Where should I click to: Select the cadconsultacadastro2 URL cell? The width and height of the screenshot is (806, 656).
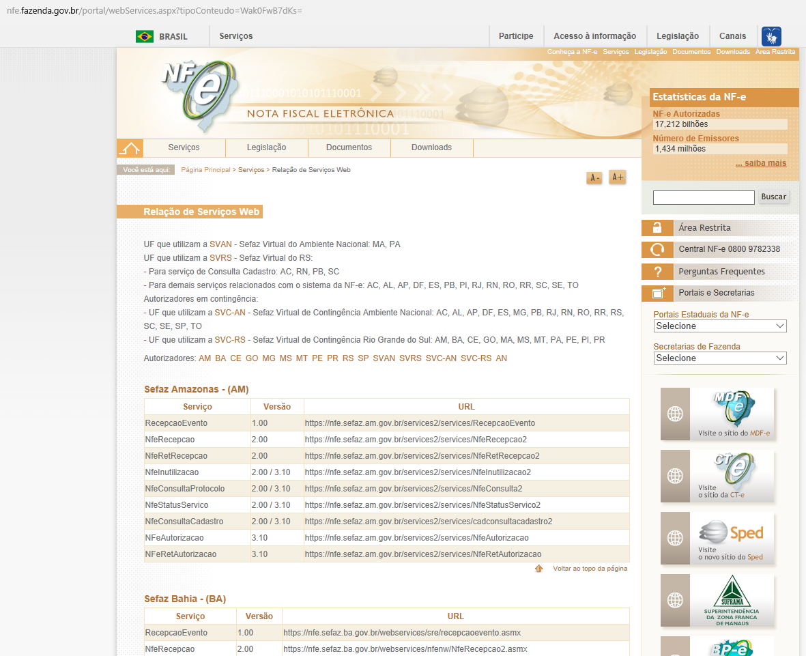(x=467, y=522)
